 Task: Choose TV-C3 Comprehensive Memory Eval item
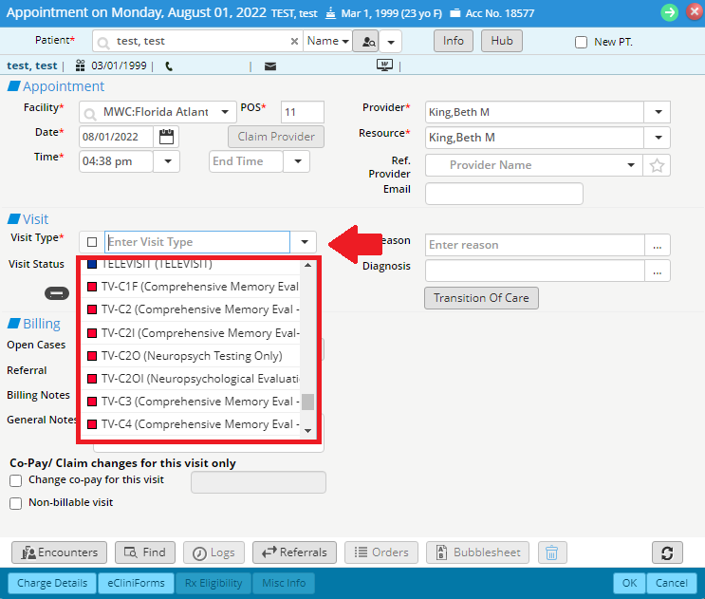click(x=199, y=402)
